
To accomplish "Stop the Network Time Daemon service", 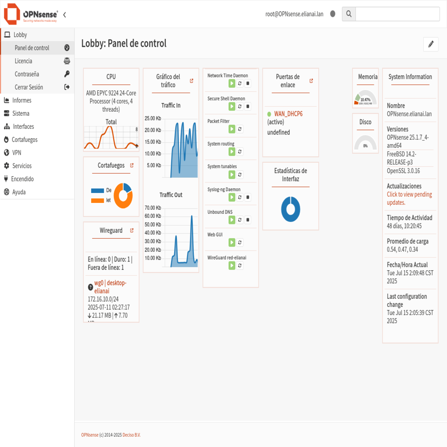I will point(248,83).
